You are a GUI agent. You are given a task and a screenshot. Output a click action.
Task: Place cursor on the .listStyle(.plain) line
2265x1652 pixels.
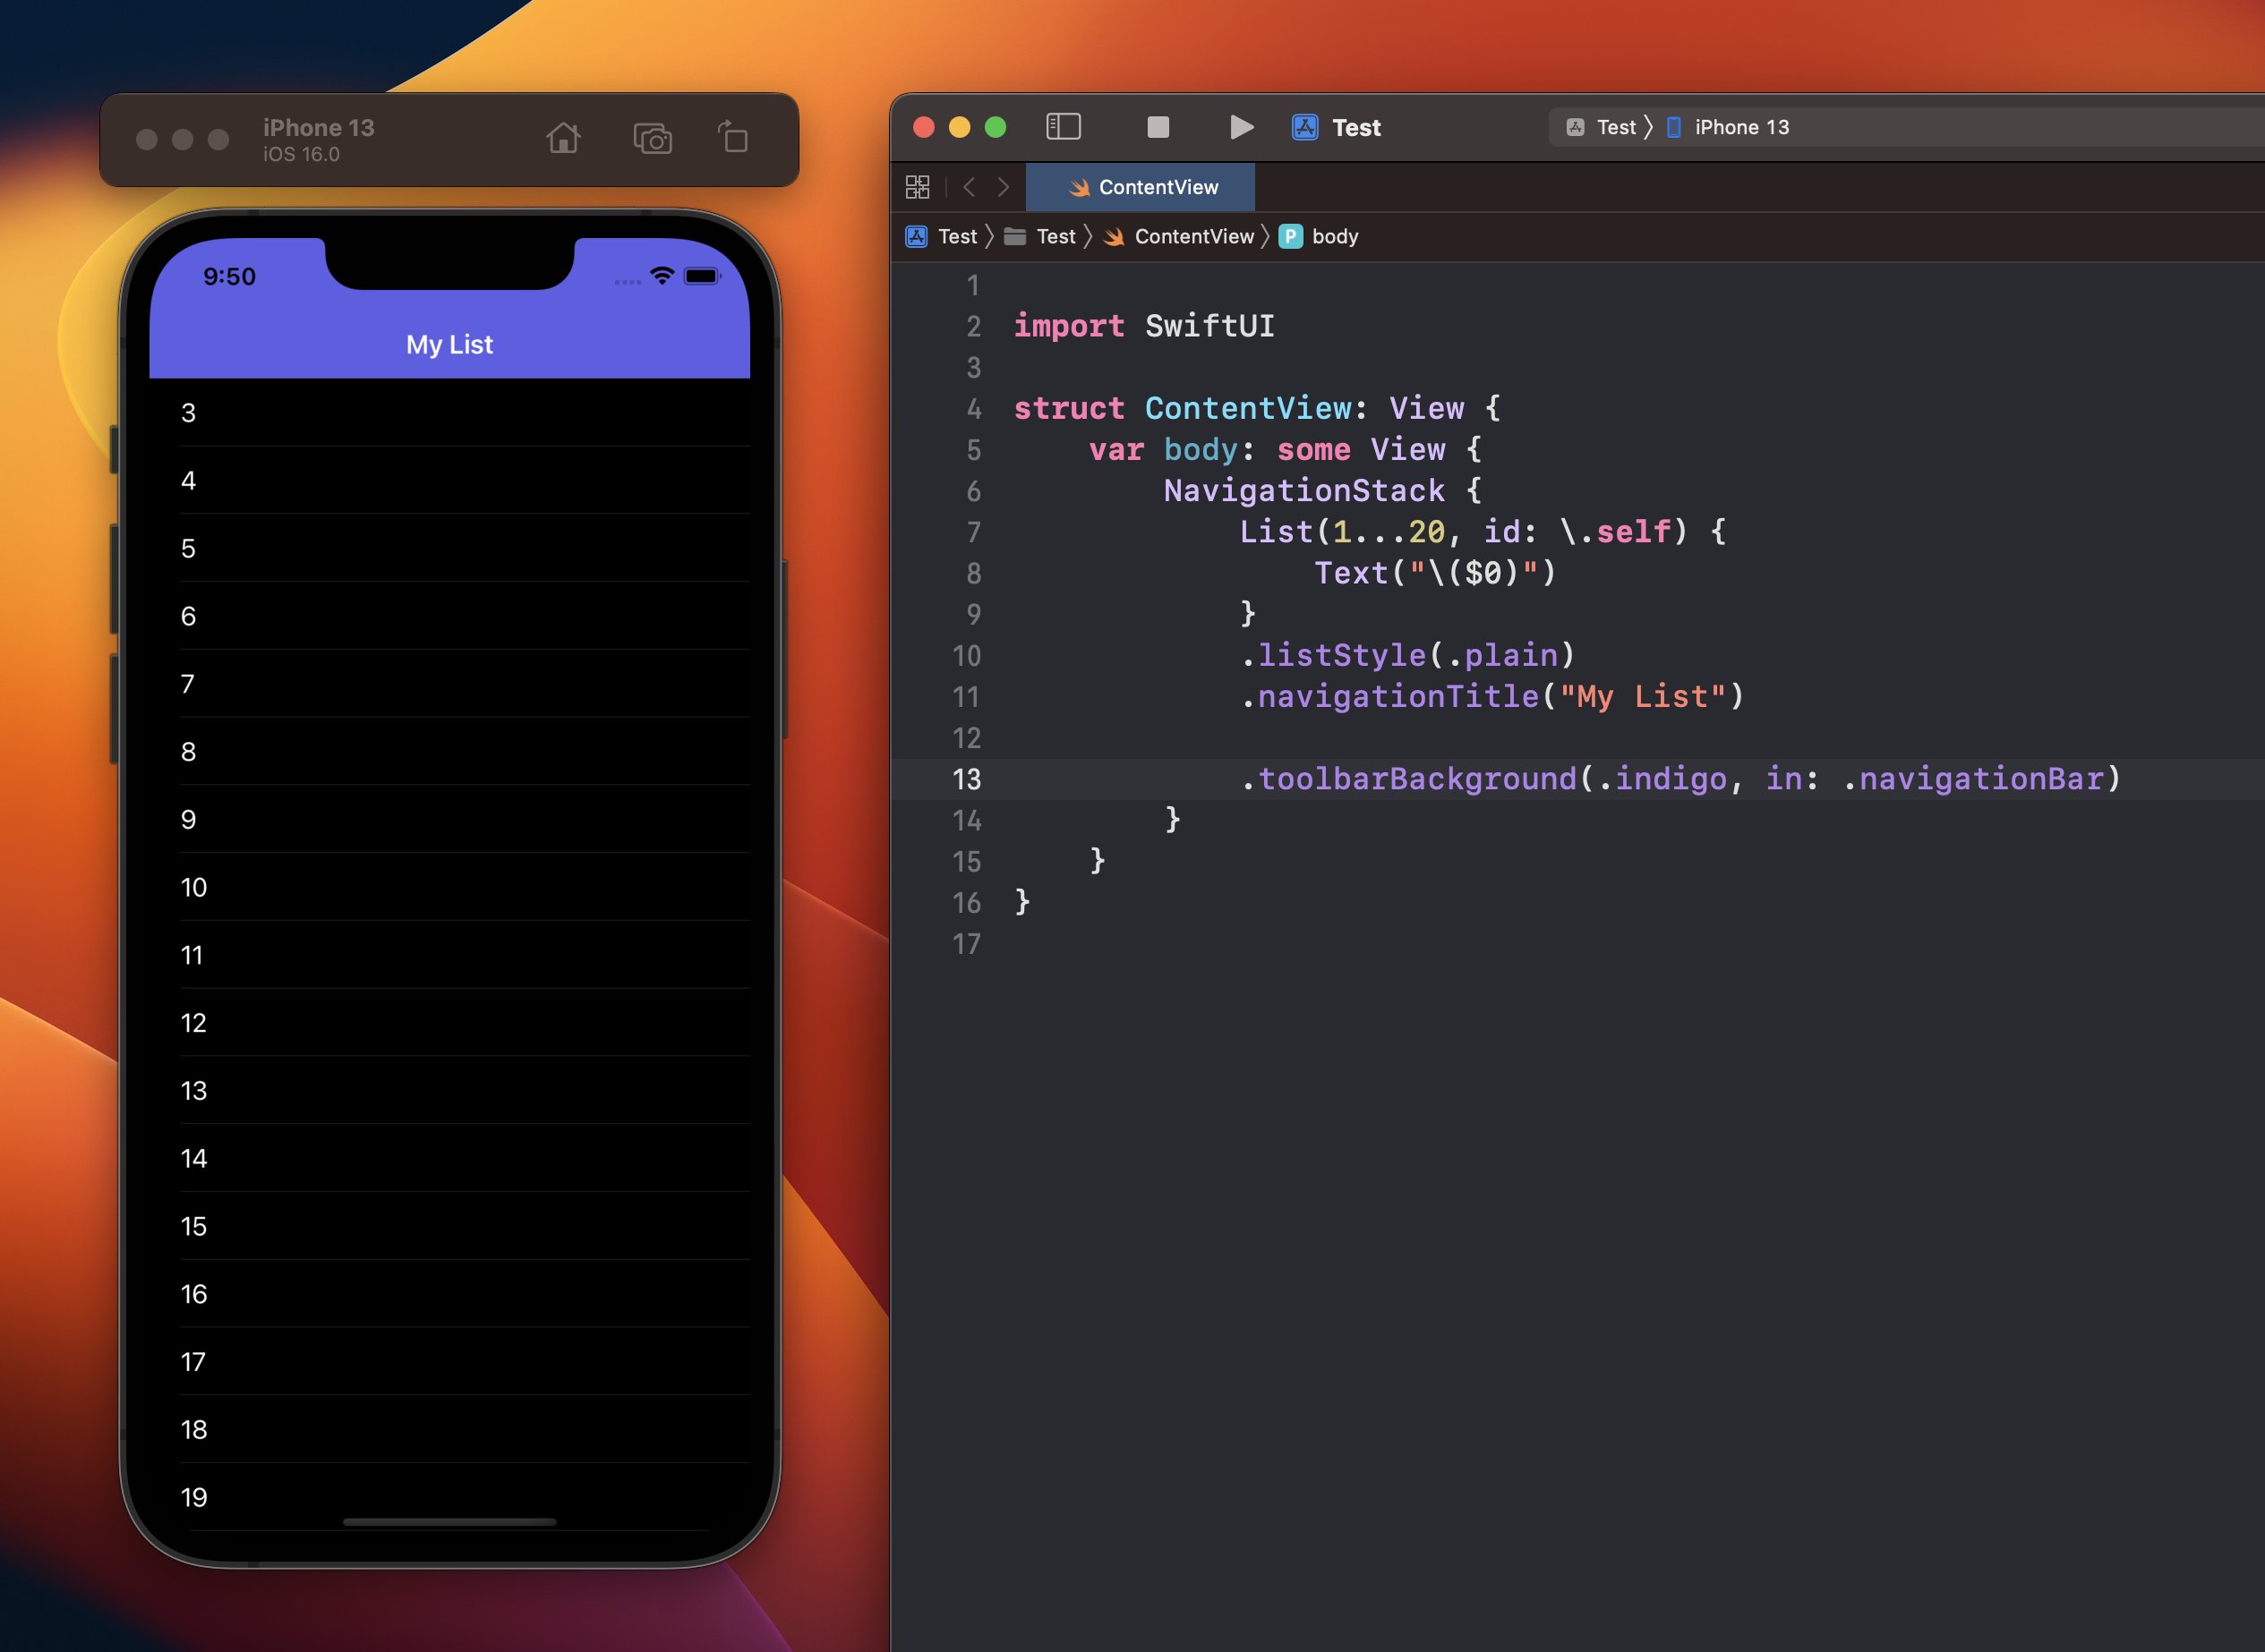(1407, 655)
